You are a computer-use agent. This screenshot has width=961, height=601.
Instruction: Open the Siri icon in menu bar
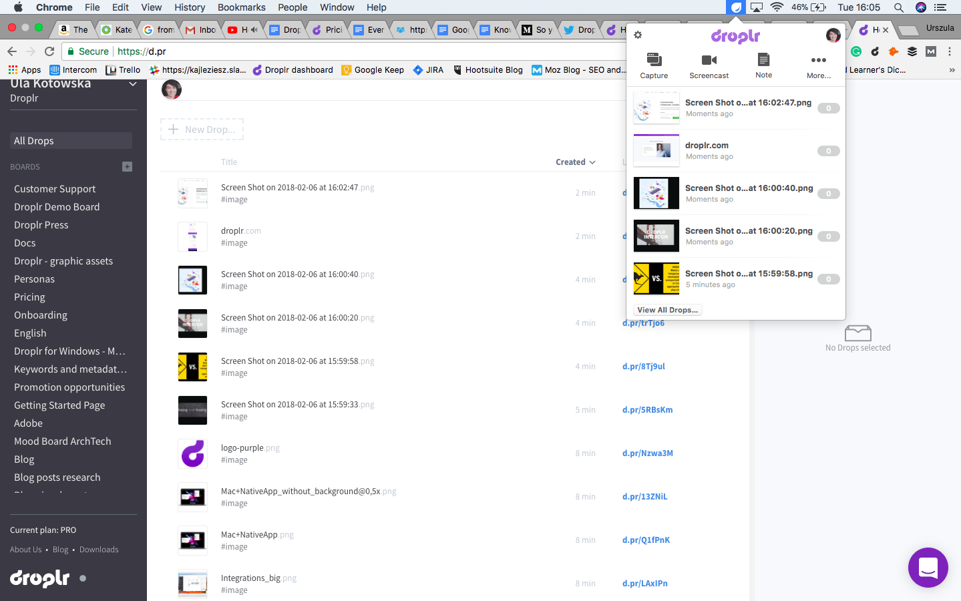point(921,7)
